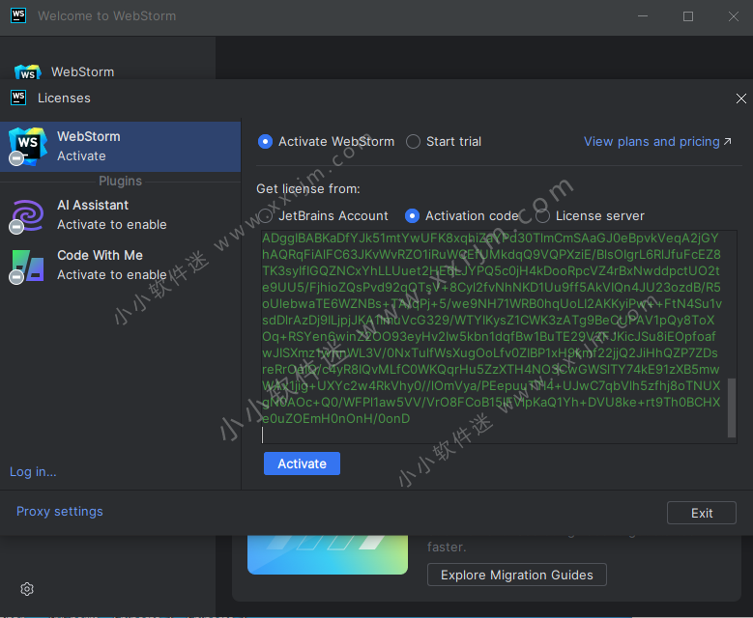This screenshot has width=753, height=618.
Task: Open settings via the gear icon
Action: 27,589
